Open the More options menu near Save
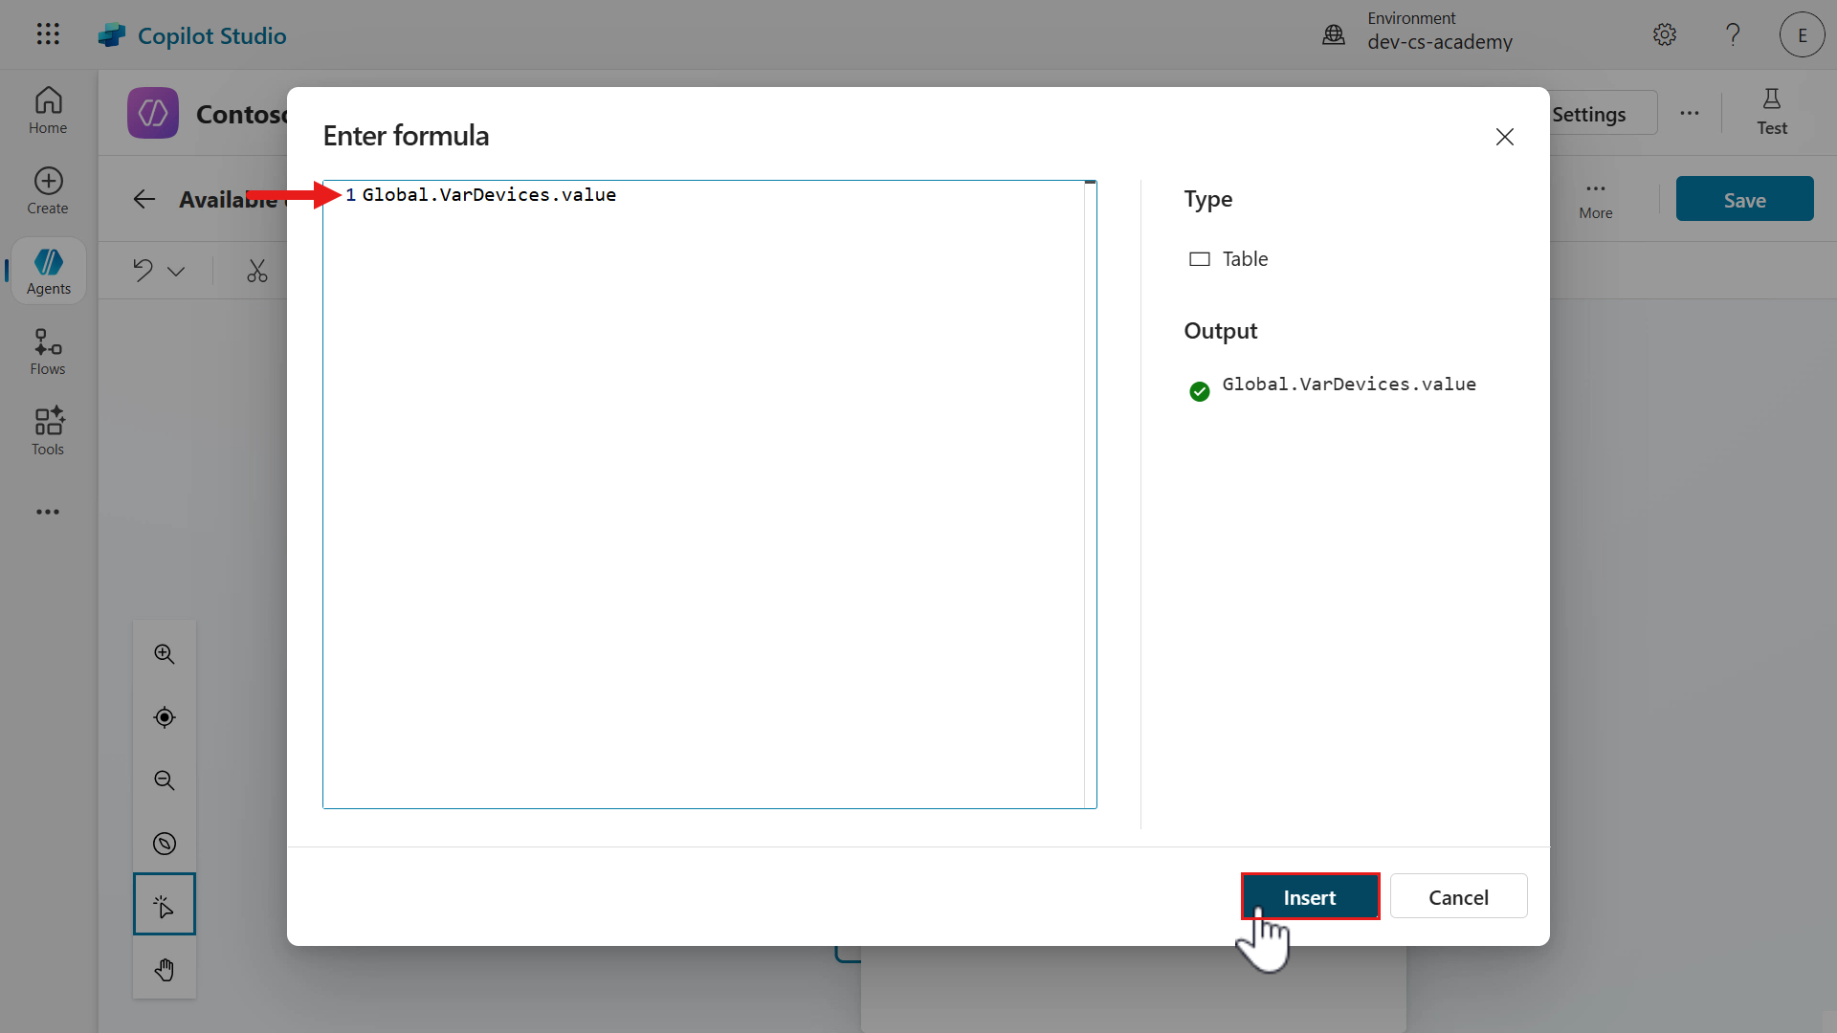 pyautogui.click(x=1595, y=199)
